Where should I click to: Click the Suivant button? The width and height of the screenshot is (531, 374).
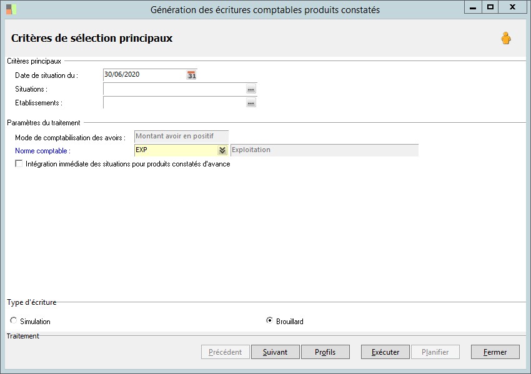pyautogui.click(x=275, y=352)
